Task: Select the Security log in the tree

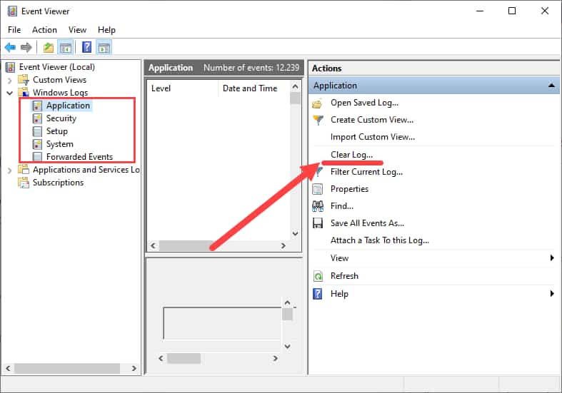Action: (x=61, y=118)
